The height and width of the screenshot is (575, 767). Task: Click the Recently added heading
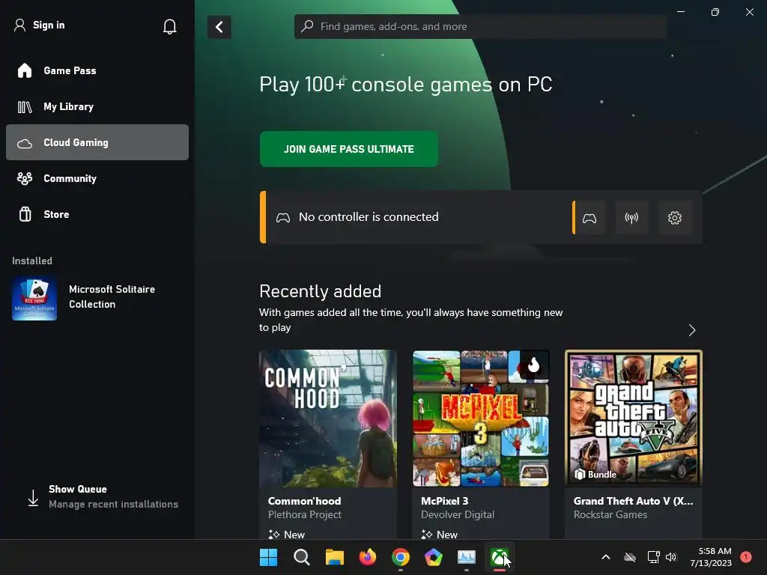(321, 291)
